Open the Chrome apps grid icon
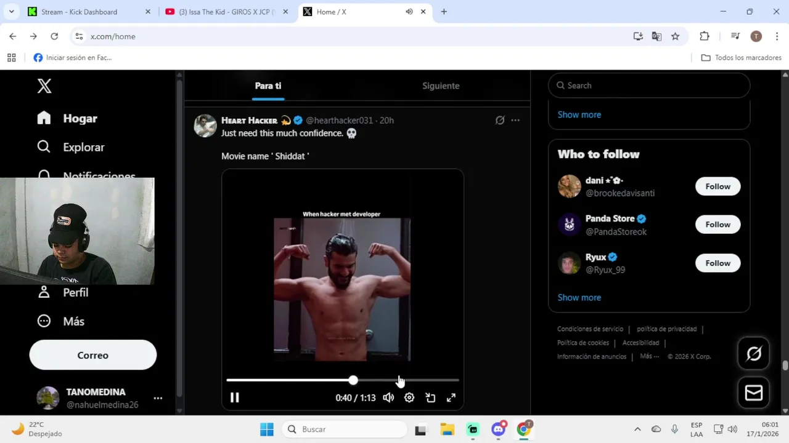 point(11,57)
